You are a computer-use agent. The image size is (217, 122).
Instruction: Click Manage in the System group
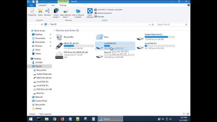point(99,17)
